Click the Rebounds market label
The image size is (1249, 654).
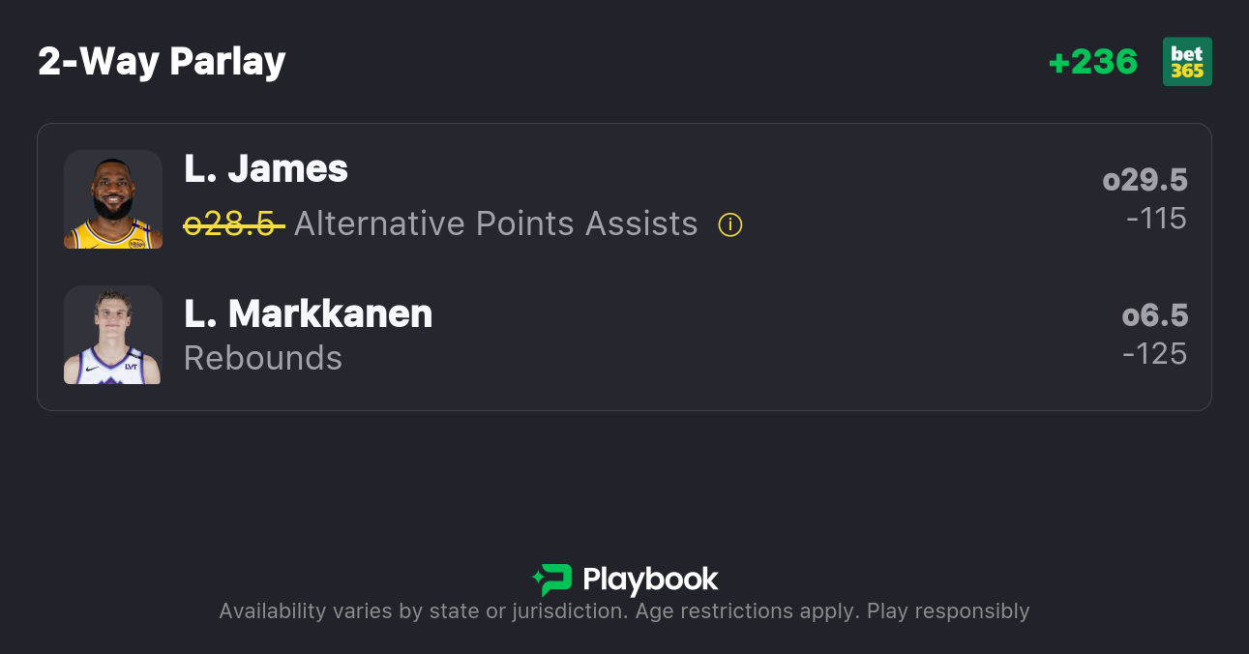263,358
